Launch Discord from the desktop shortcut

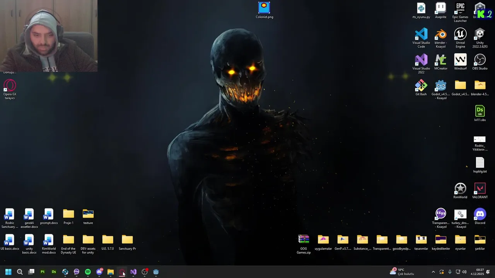[480, 216]
